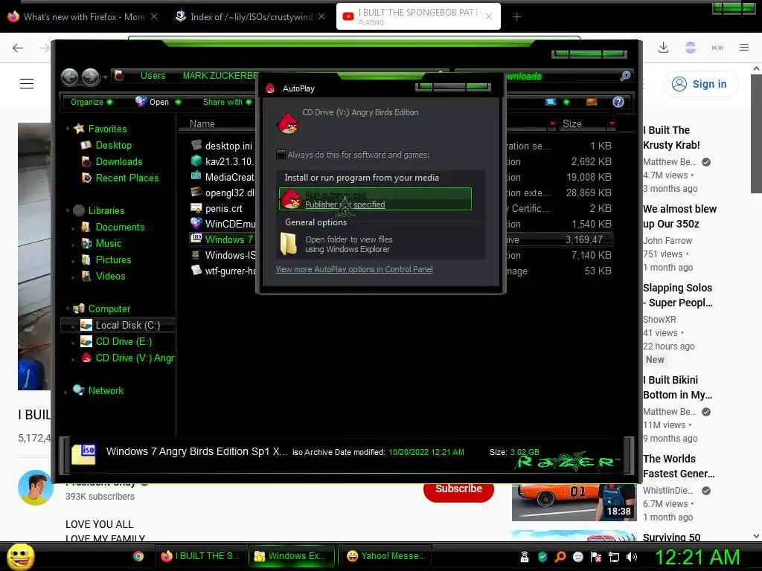This screenshot has height=571, width=762.
Task: Collapse the Libraries tree group
Action: coord(68,210)
